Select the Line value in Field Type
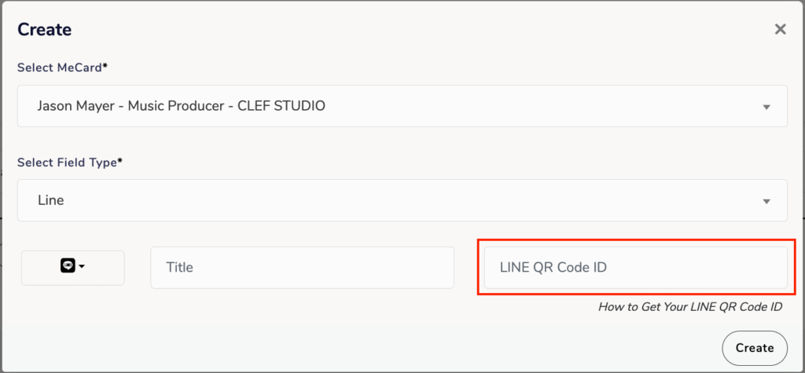The image size is (805, 373). 51,200
